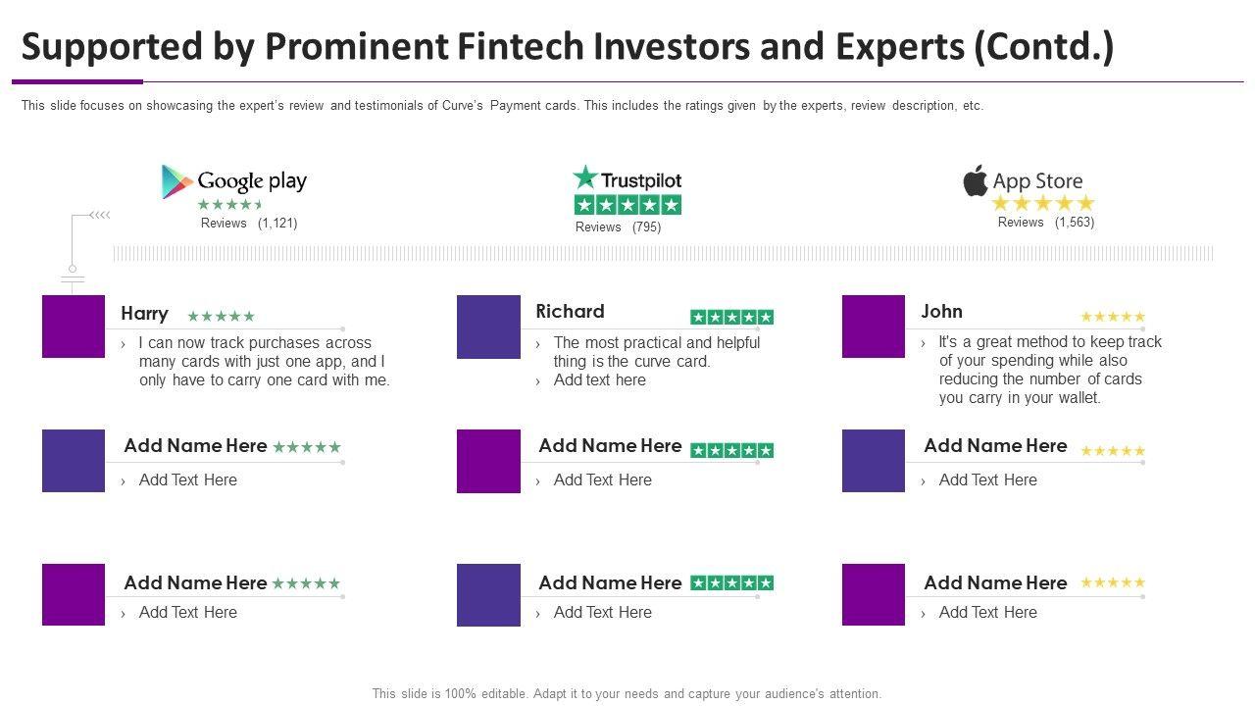The height and width of the screenshot is (706, 1255).
Task: Click Harry's review text about tracking purchases
Action: pyautogui.click(x=264, y=362)
